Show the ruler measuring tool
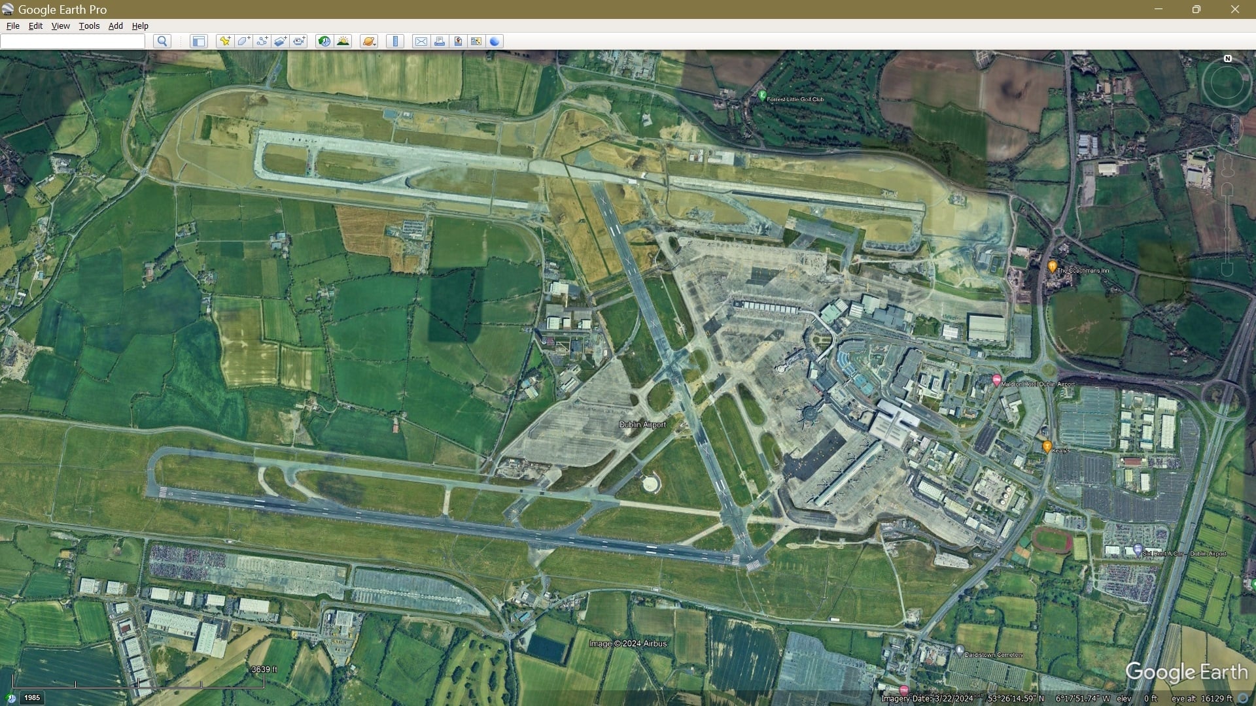The width and height of the screenshot is (1256, 706). pos(395,41)
